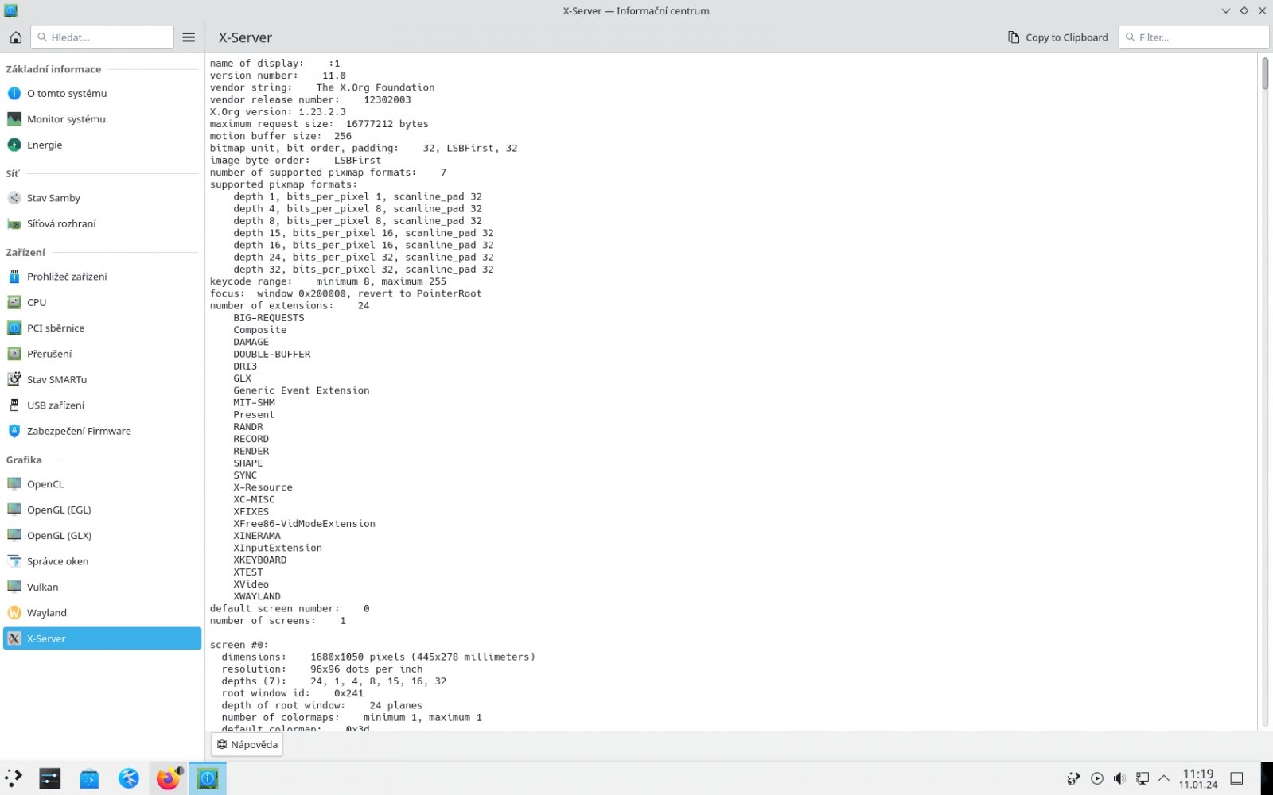Image resolution: width=1273 pixels, height=795 pixels.
Task: Click the 'resolution: 96x96 dots per inch' line
Action: pos(322,669)
